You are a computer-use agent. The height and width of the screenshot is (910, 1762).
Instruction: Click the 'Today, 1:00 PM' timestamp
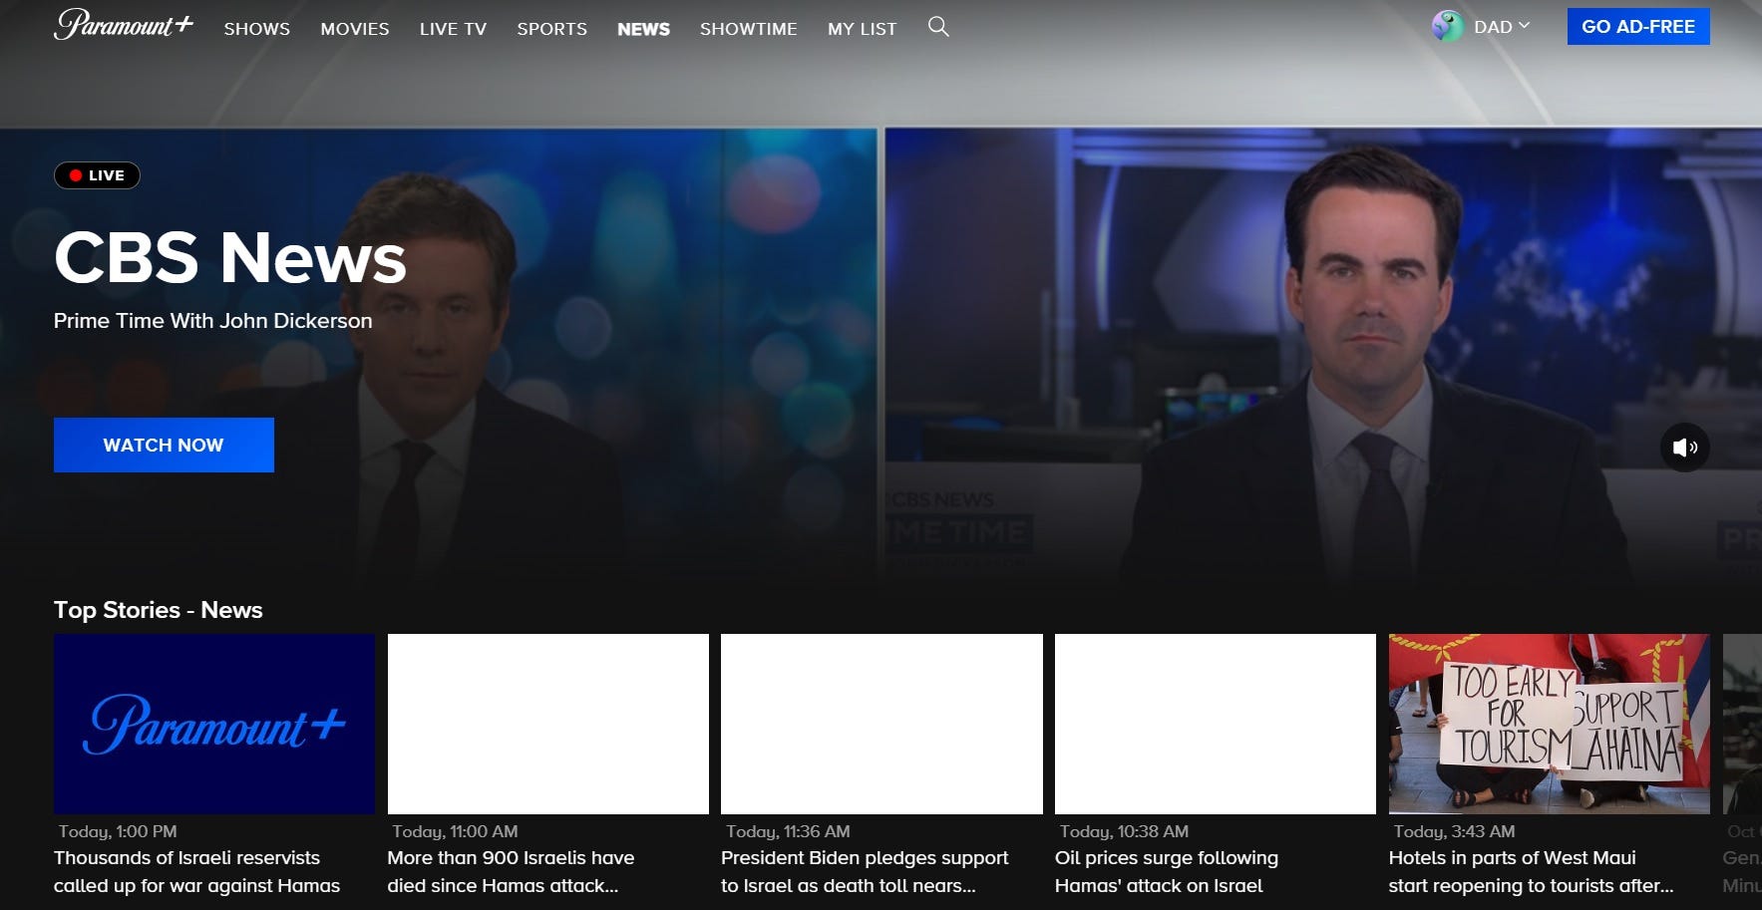click(x=118, y=831)
